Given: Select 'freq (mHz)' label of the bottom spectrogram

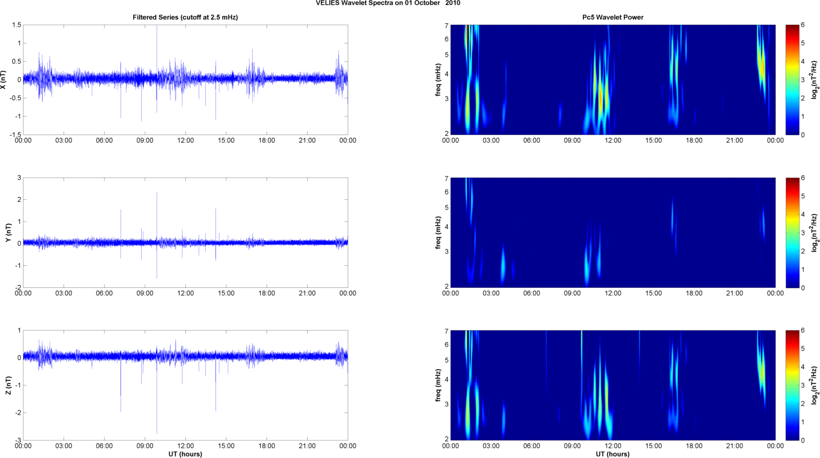Looking at the screenshot, I should coord(439,385).
